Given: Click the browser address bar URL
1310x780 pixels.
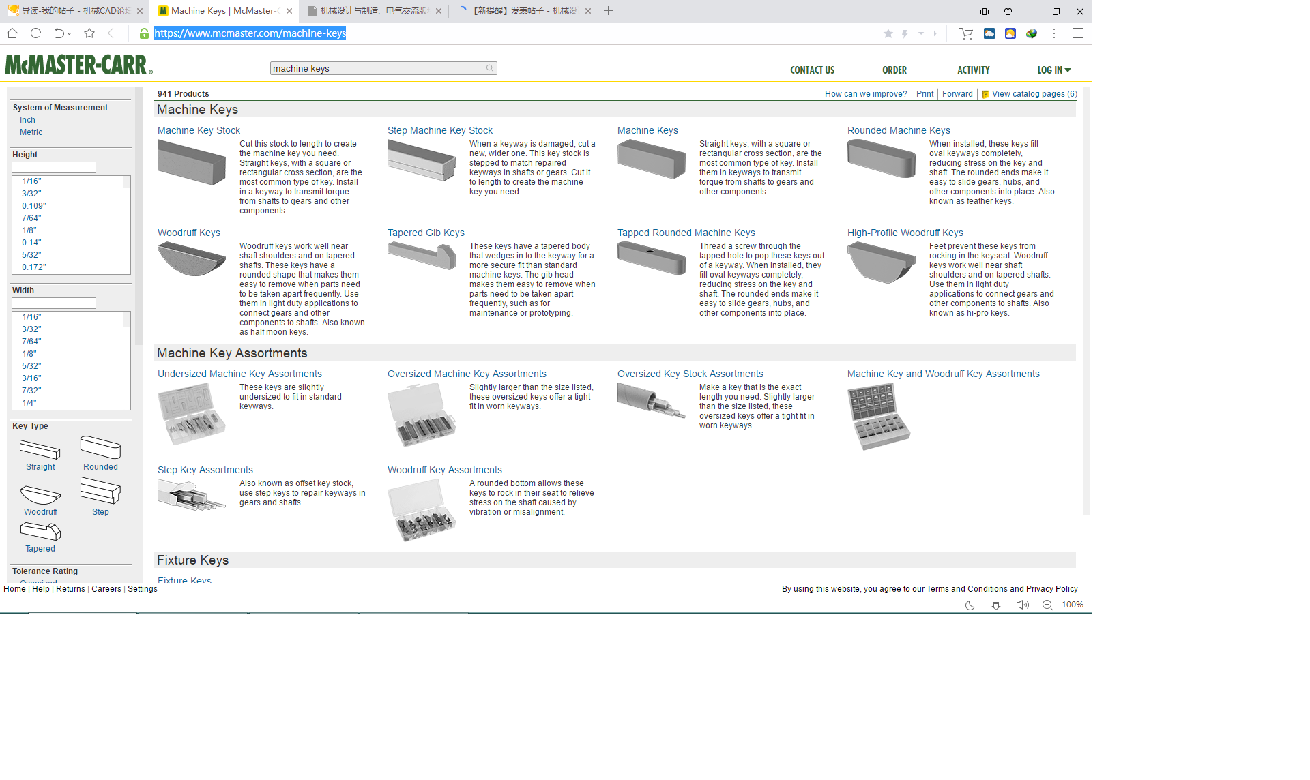Looking at the screenshot, I should point(250,33).
